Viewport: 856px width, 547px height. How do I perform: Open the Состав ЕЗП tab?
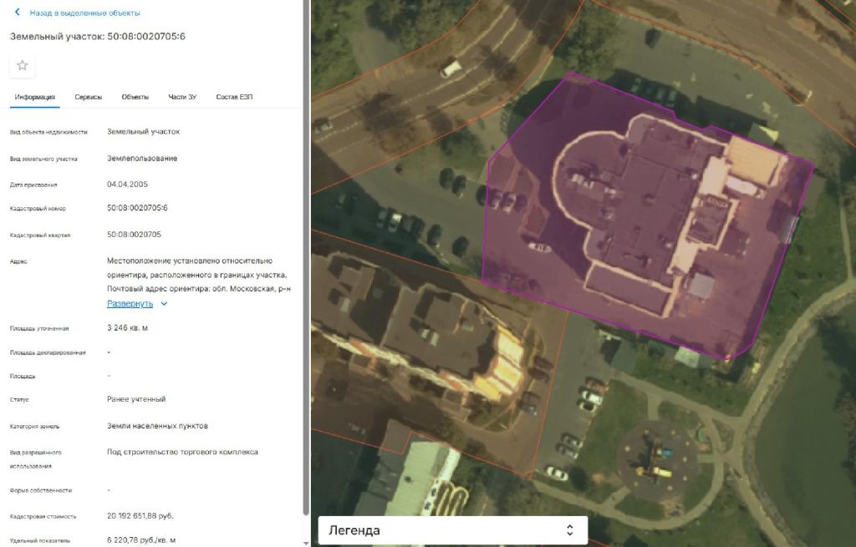[234, 97]
